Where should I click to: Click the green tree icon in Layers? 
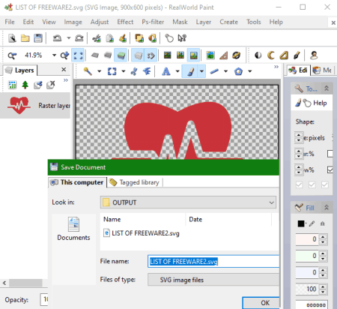[x=25, y=85]
